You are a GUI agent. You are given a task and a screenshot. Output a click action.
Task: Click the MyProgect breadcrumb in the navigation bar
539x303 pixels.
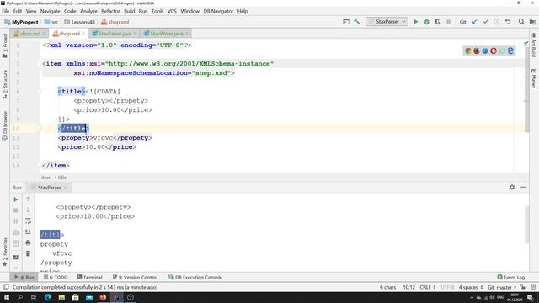coord(21,22)
